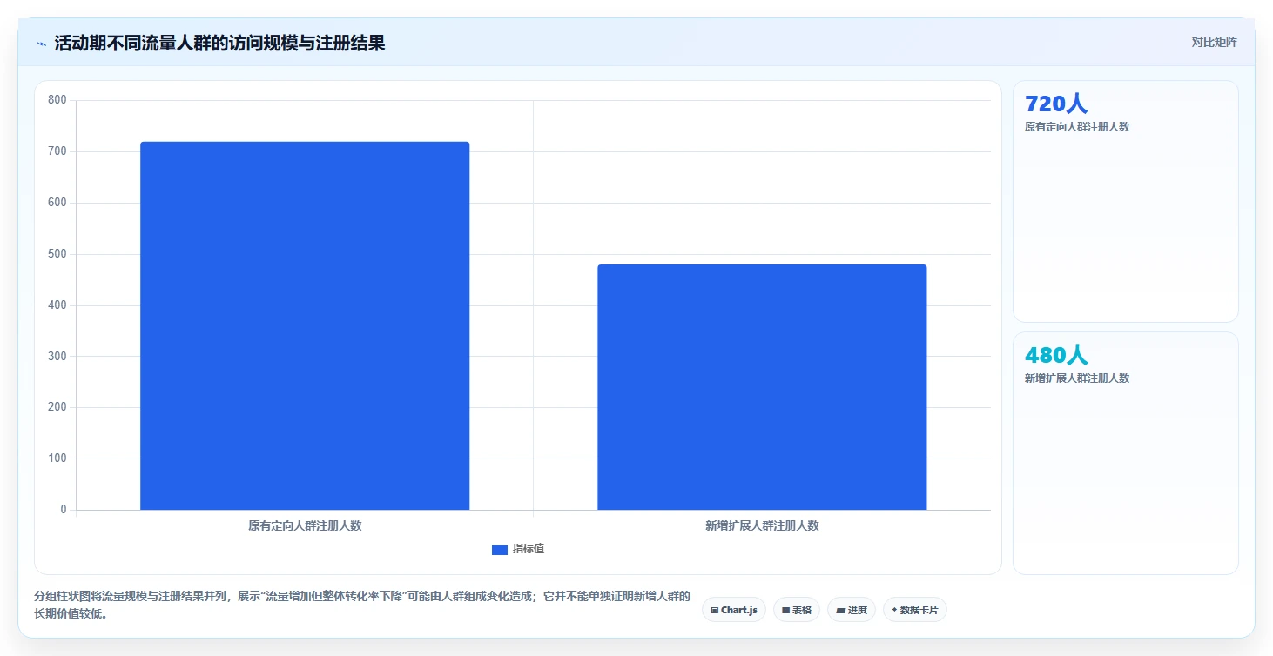Click the y-axis tick label 200
This screenshot has height=656, width=1273.
pos(57,407)
